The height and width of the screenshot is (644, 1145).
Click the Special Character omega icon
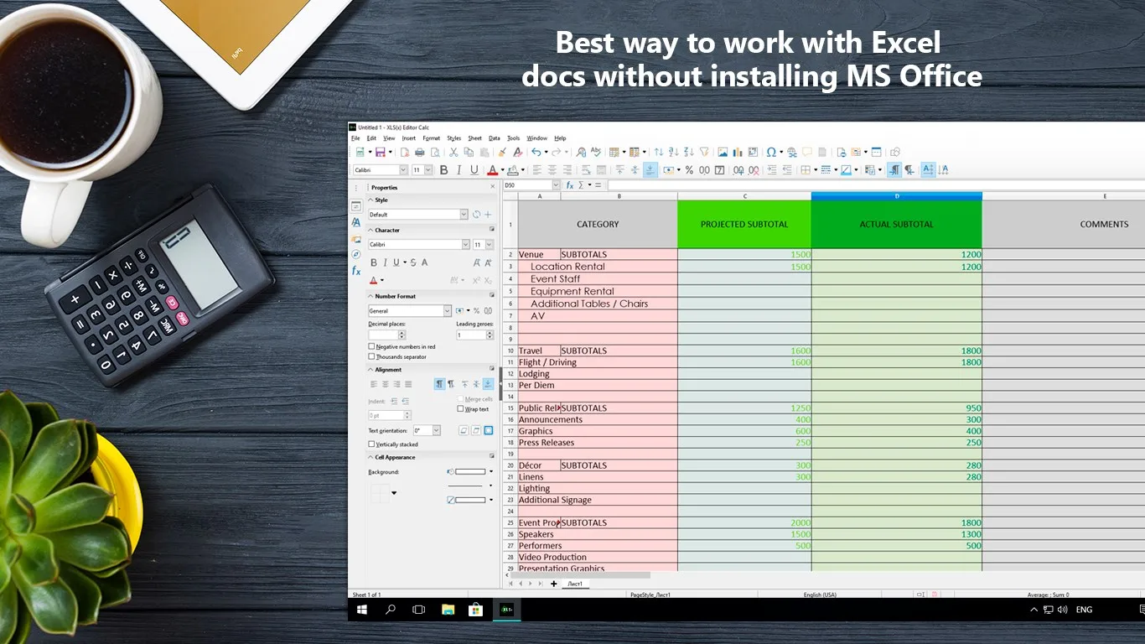point(771,153)
